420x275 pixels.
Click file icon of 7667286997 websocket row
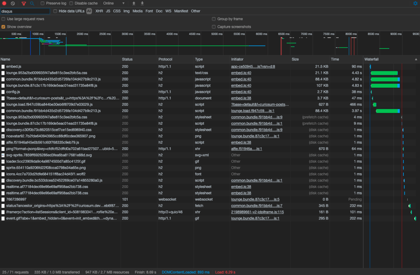click(3, 200)
